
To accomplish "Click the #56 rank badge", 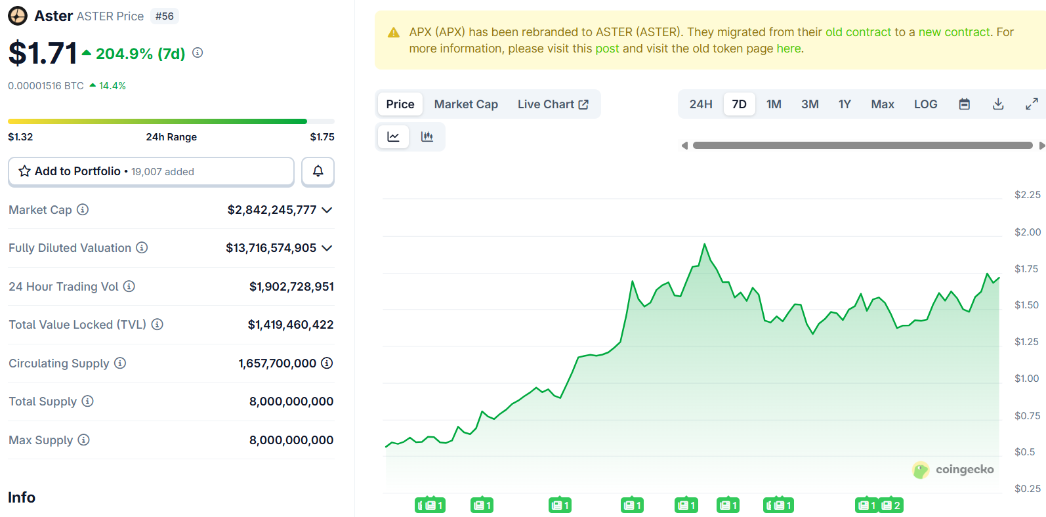I will pyautogui.click(x=165, y=16).
